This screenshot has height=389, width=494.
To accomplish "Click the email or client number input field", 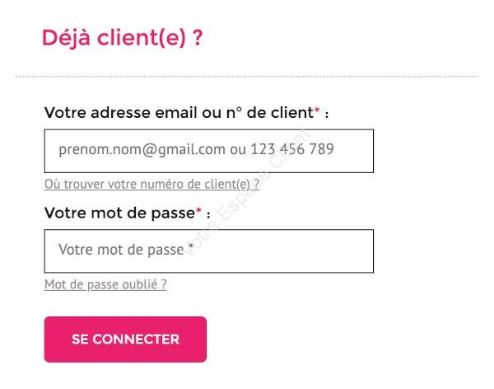I will (209, 151).
